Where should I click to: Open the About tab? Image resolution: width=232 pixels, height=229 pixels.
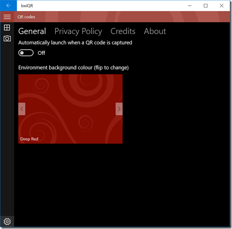coord(155,31)
